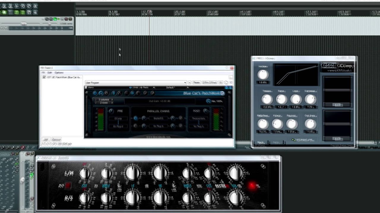The image size is (380, 213).
Task: Click the Out Gain display in PatchWork
Action: tap(159, 101)
